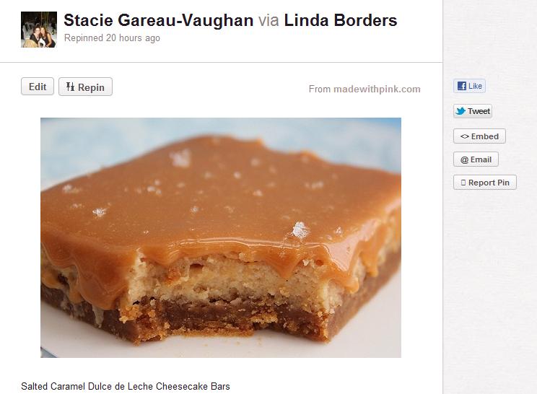Click the @ symbol on Email
Screen dimensions: 537x394
point(464,160)
